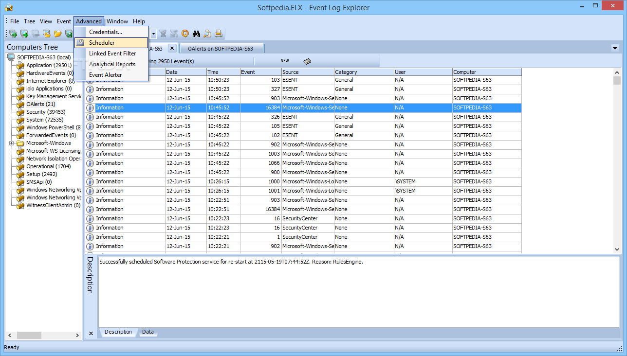Screen dimensions: 627x356
Task: Click the event number 326 cell
Action: pos(261,117)
